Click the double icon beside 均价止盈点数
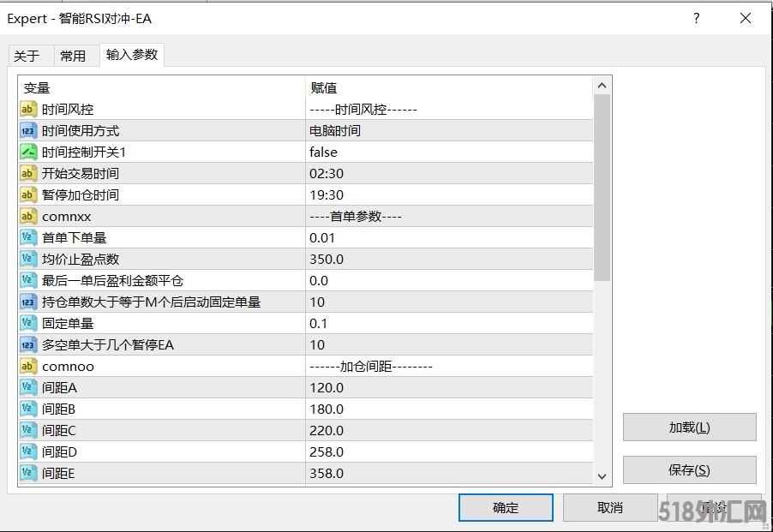 (28, 259)
